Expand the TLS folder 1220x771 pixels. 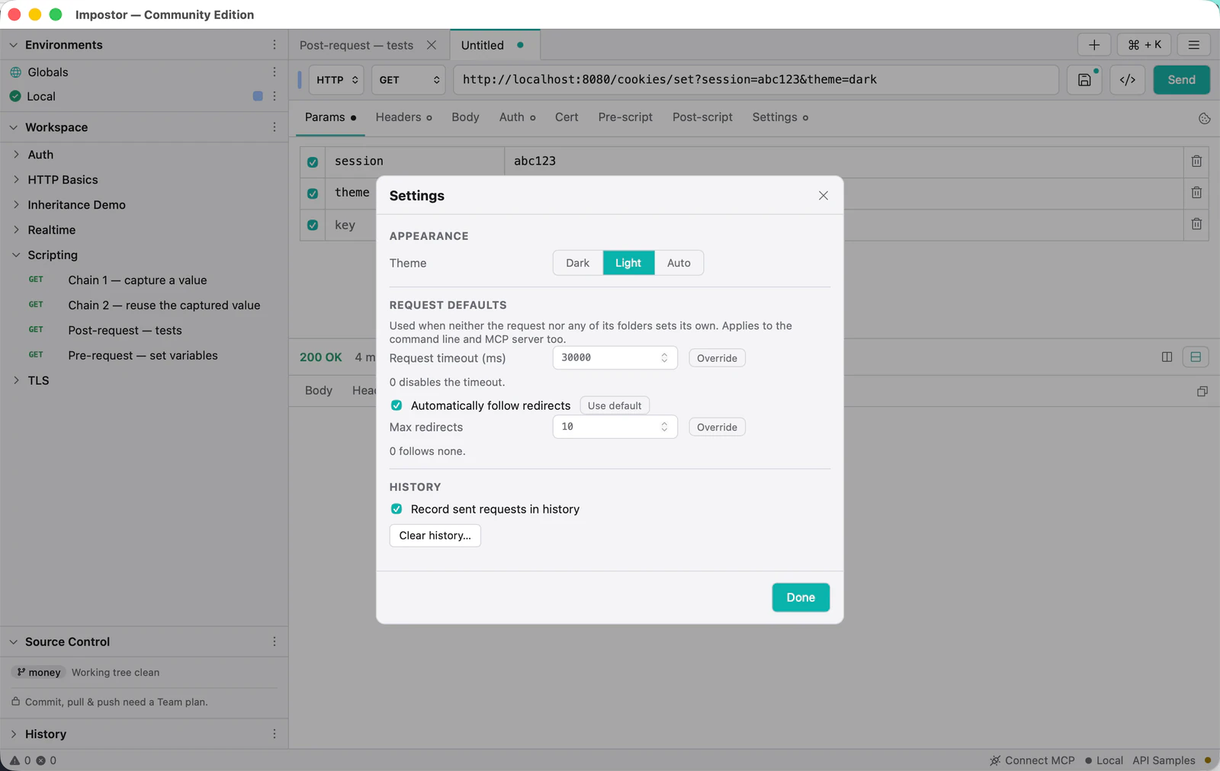16,380
